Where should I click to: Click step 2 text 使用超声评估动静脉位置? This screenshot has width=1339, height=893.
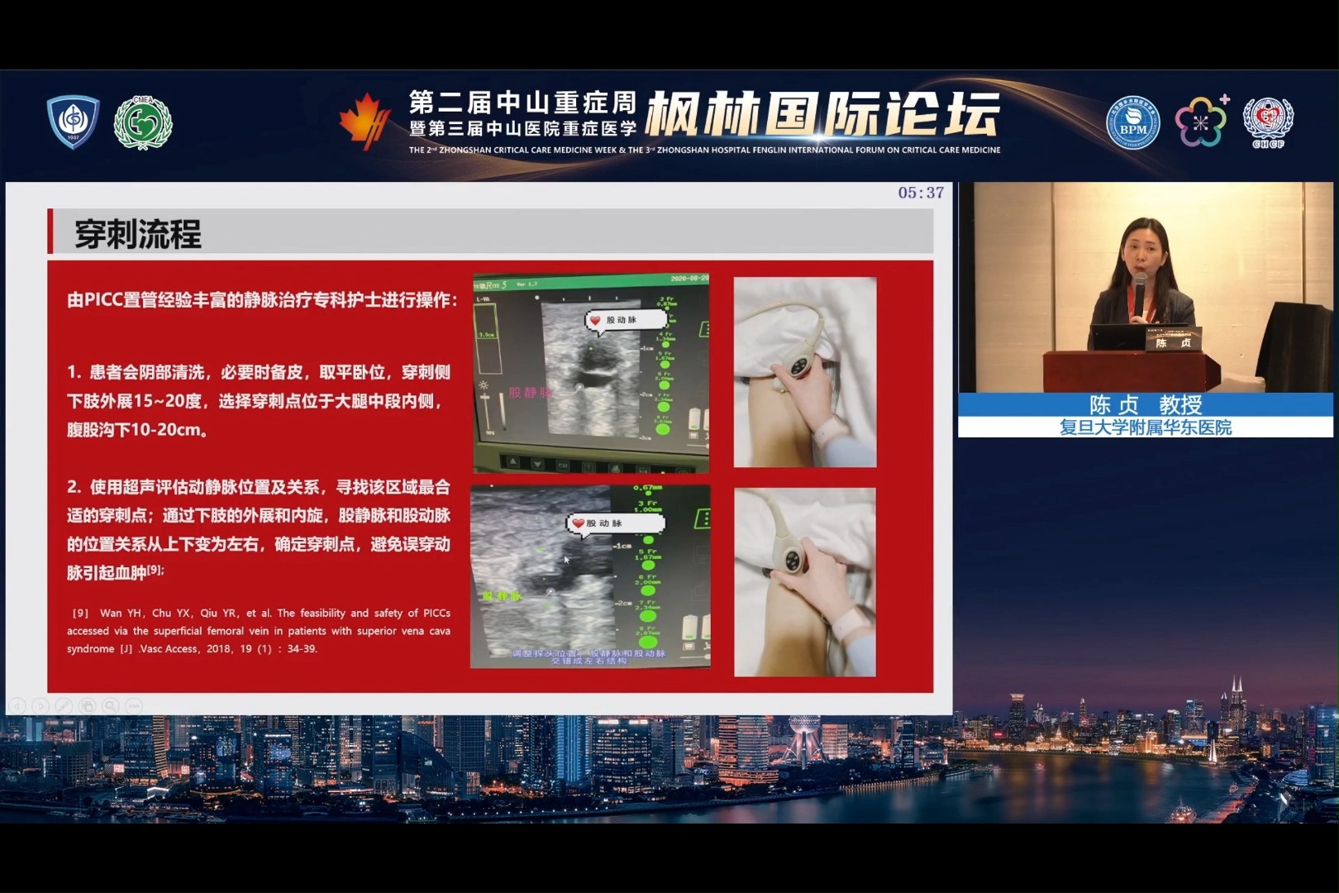pyautogui.click(x=259, y=529)
